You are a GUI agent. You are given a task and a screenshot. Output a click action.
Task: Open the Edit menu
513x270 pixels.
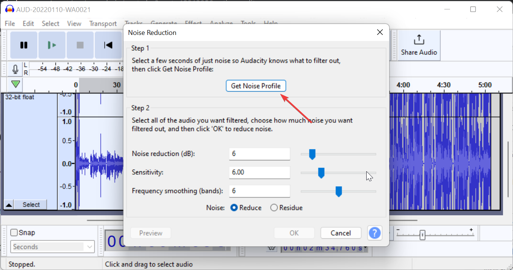click(28, 23)
